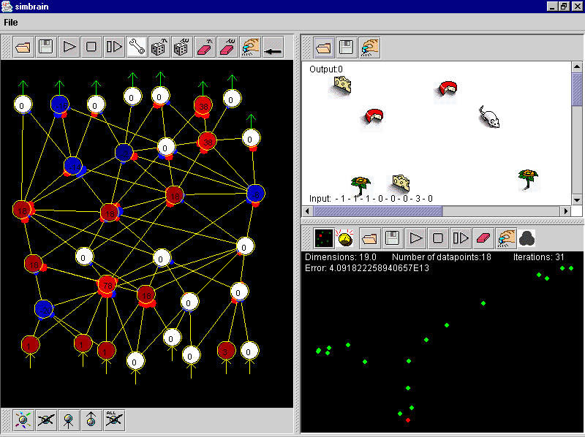Open the File menu

(12, 23)
